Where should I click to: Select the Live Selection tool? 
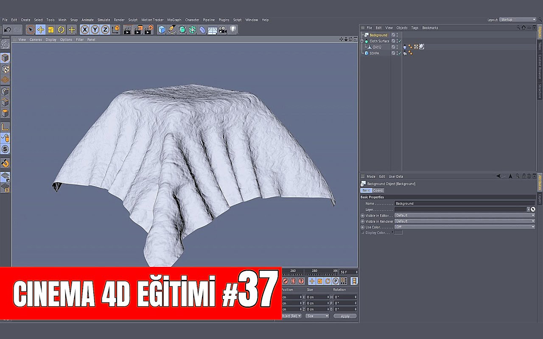click(30, 30)
